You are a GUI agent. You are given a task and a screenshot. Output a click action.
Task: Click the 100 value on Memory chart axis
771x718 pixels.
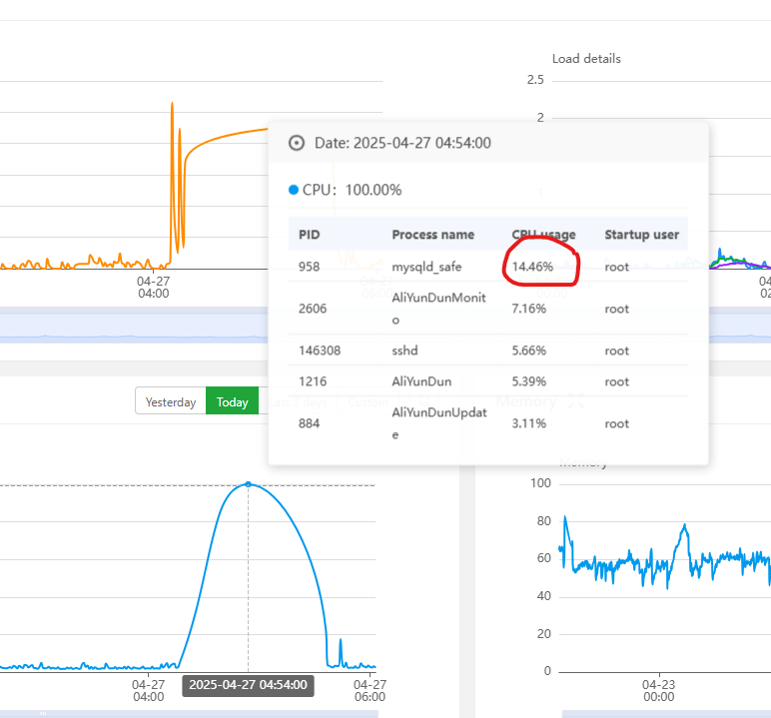tap(541, 483)
